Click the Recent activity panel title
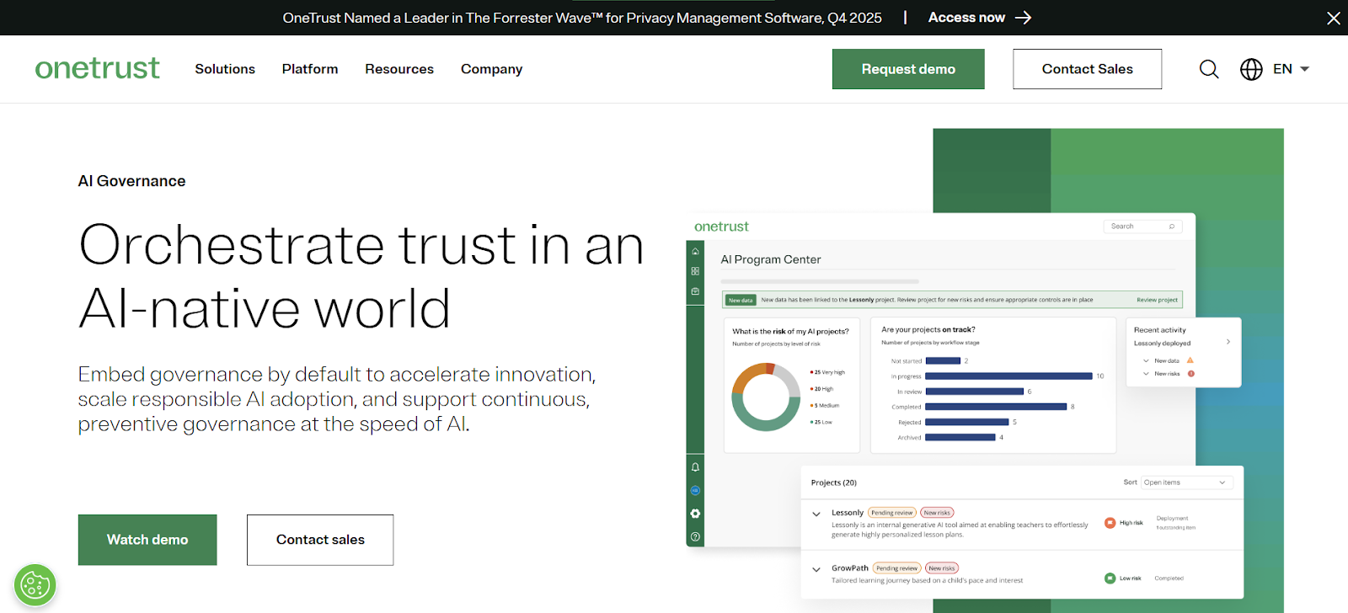The width and height of the screenshot is (1348, 613). 1159,330
